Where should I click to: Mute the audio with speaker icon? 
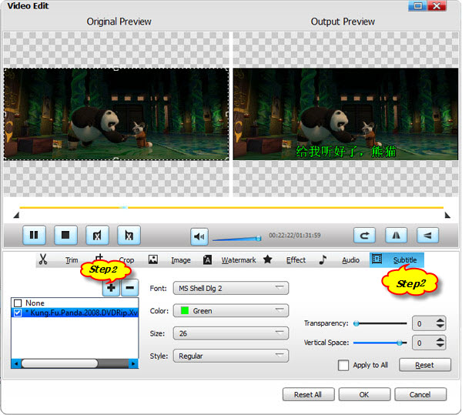[199, 236]
